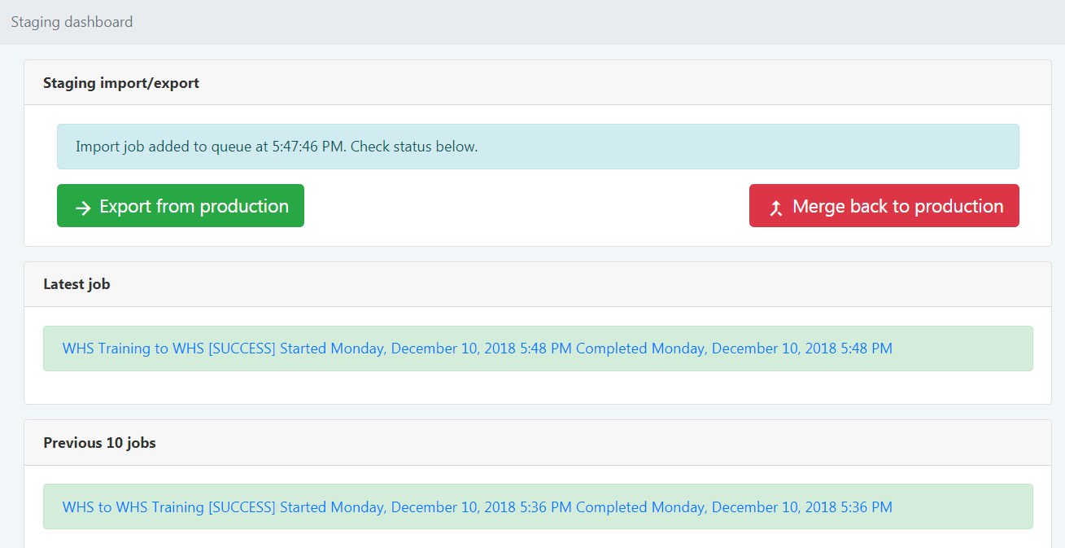
Task: Click the Staging dashboard breadcrumb title
Action: [72, 22]
